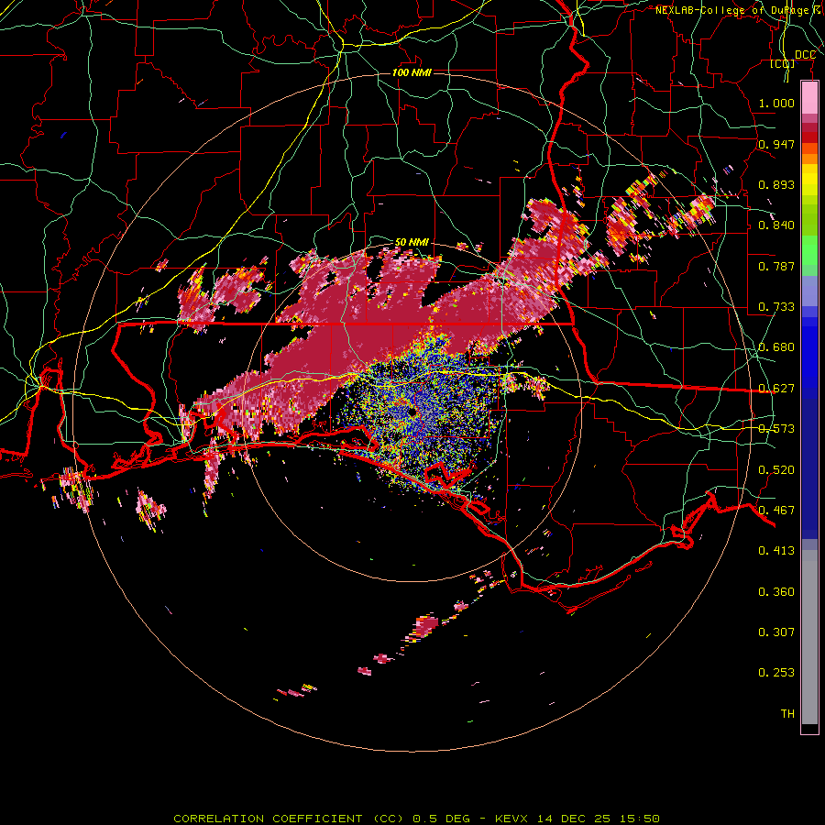Screen dimensions: 825x825
Task: Select the 1.000 legend value
Action: [776, 103]
